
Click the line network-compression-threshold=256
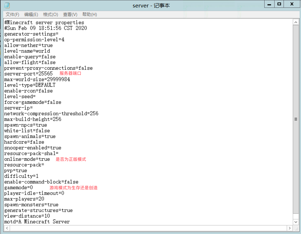click(x=51, y=113)
